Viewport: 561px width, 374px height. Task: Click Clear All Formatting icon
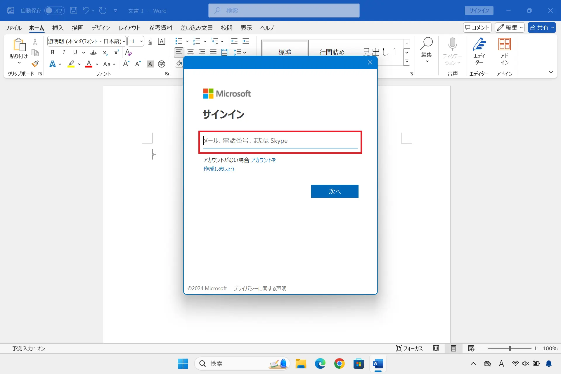click(x=128, y=52)
